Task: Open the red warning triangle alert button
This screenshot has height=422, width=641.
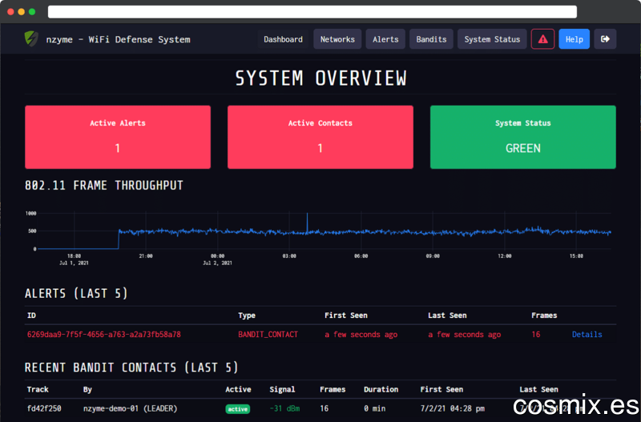Action: click(542, 39)
